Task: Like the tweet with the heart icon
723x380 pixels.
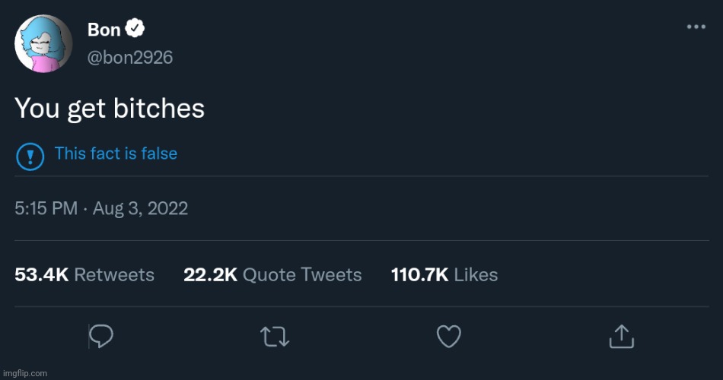Action: 449,336
